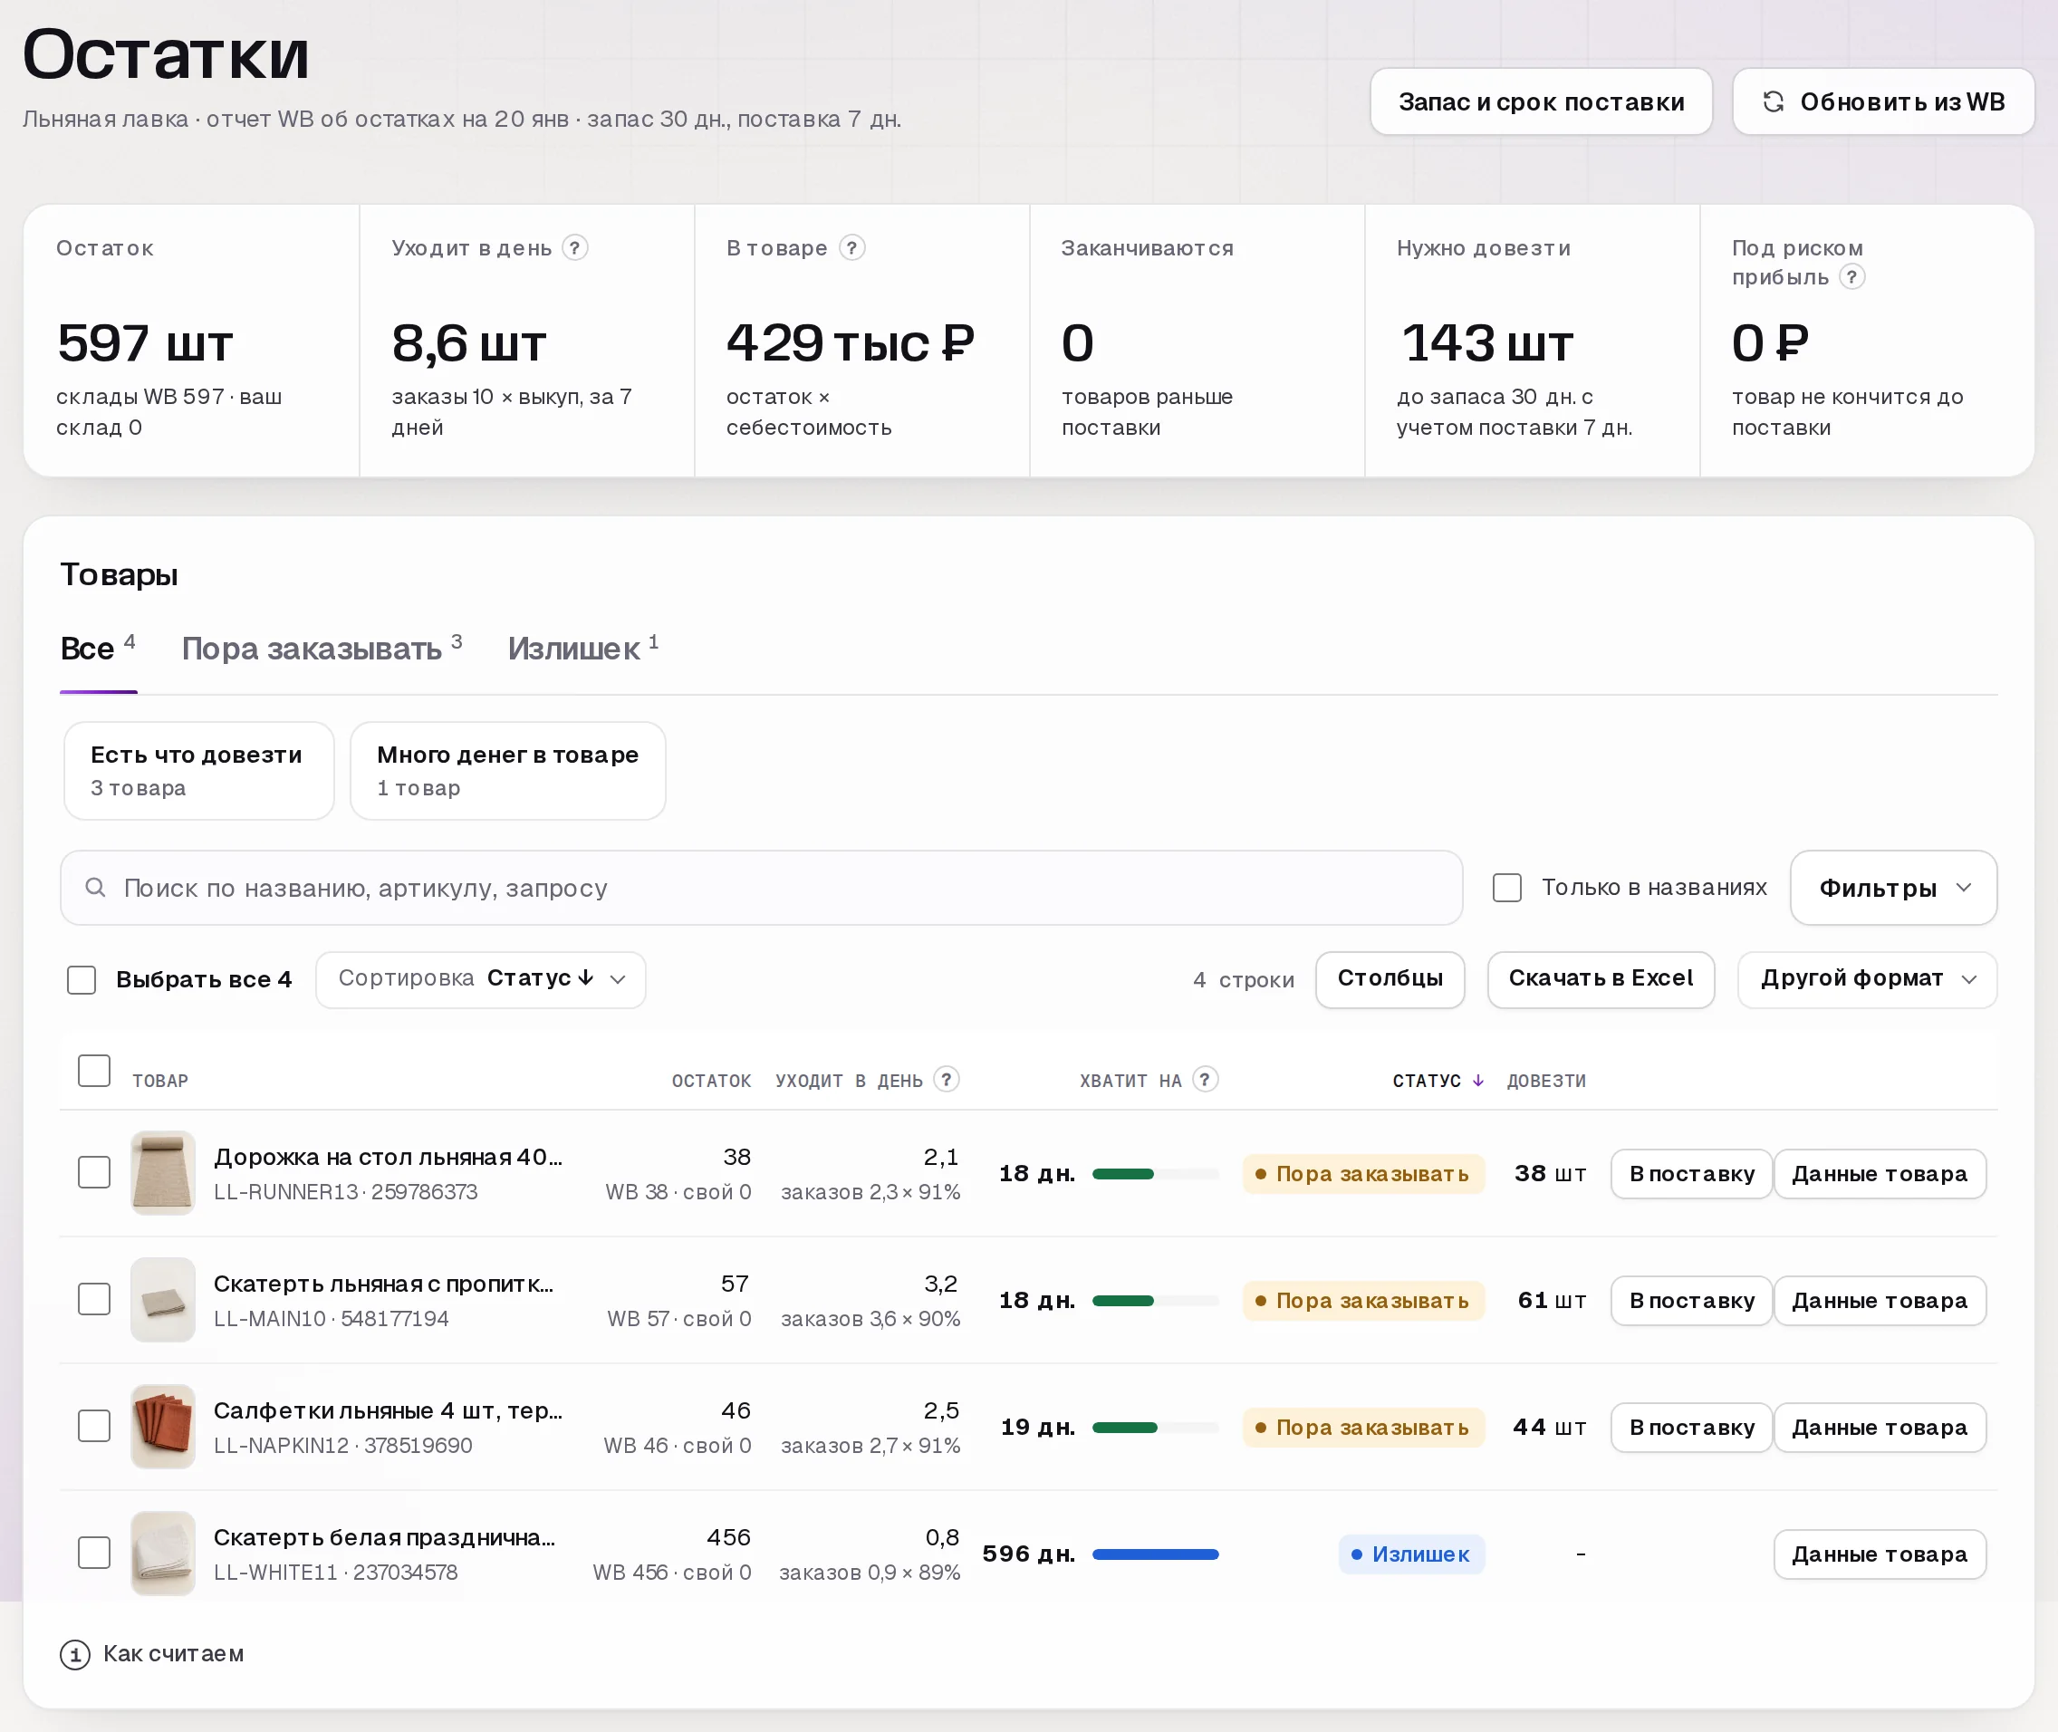The width and height of the screenshot is (2058, 1732).
Task: Open 'Запас и срок поставки' settings
Action: click(x=1542, y=102)
